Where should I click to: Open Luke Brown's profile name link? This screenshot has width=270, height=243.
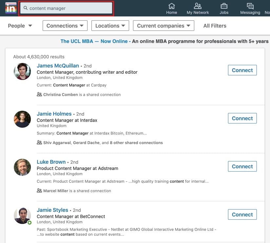point(51,162)
